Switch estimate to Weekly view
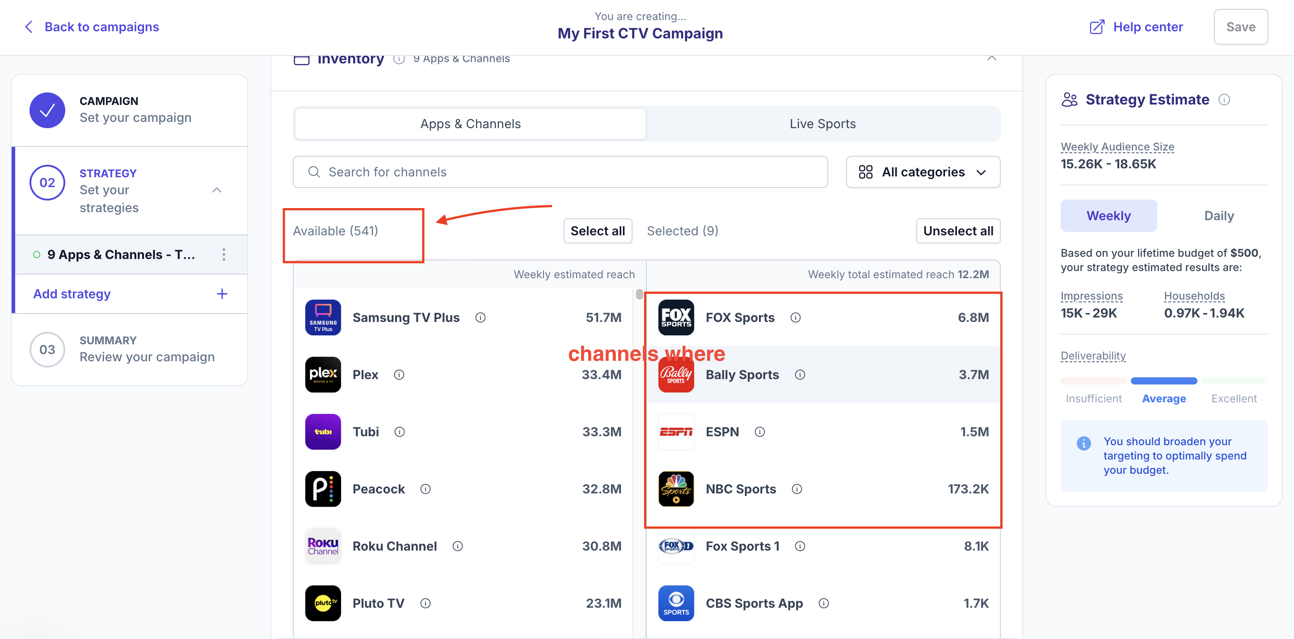Screen dimensions: 1294x639 [1109, 216]
